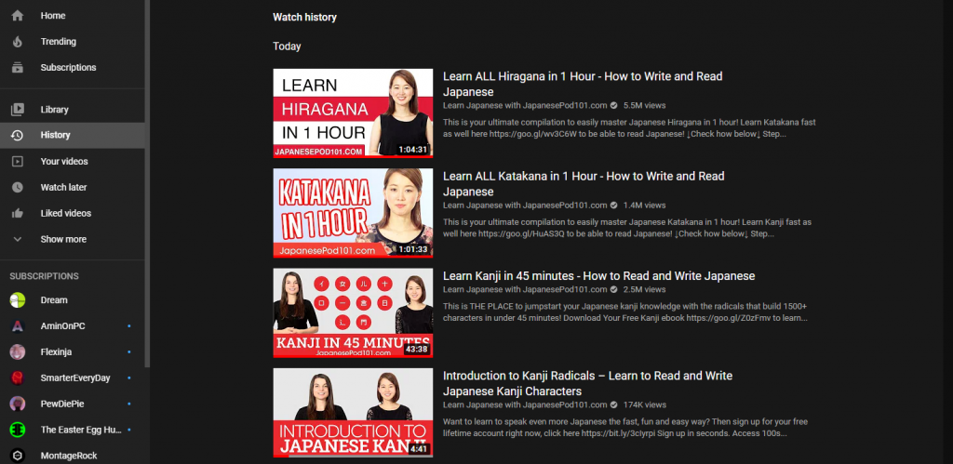Open channel name under Hiragana video
The image size is (953, 464).
525,105
